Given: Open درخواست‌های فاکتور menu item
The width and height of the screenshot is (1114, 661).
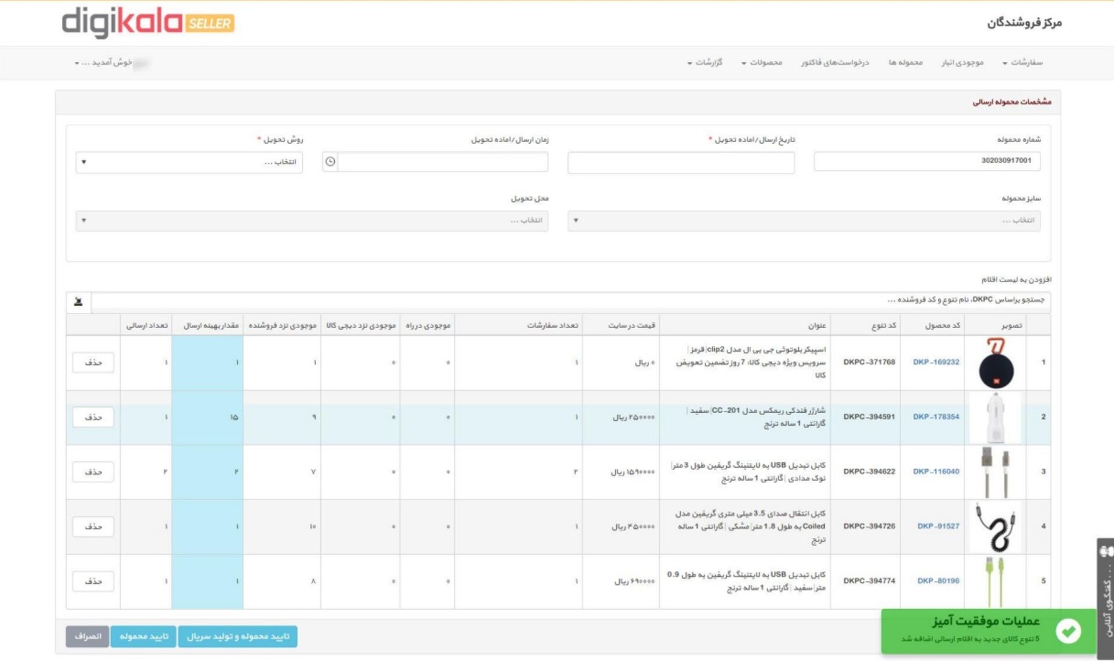Looking at the screenshot, I should click(835, 62).
